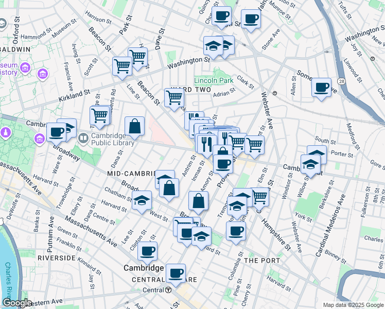385x309 pixels.
Task: Select the shopping cart marker below Ward Two
Action: (174, 96)
